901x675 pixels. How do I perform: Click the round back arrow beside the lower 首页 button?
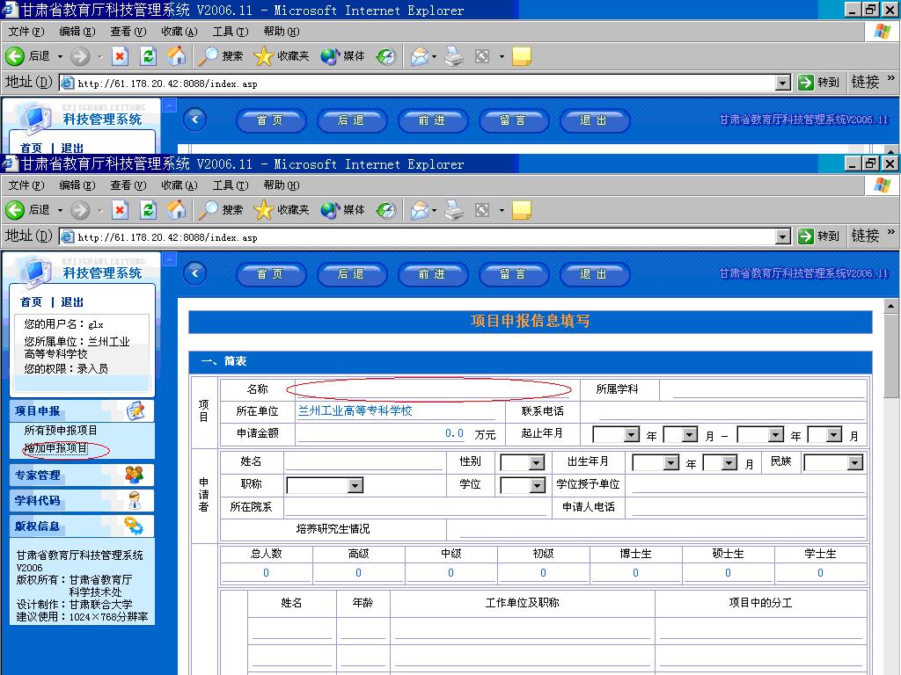195,273
